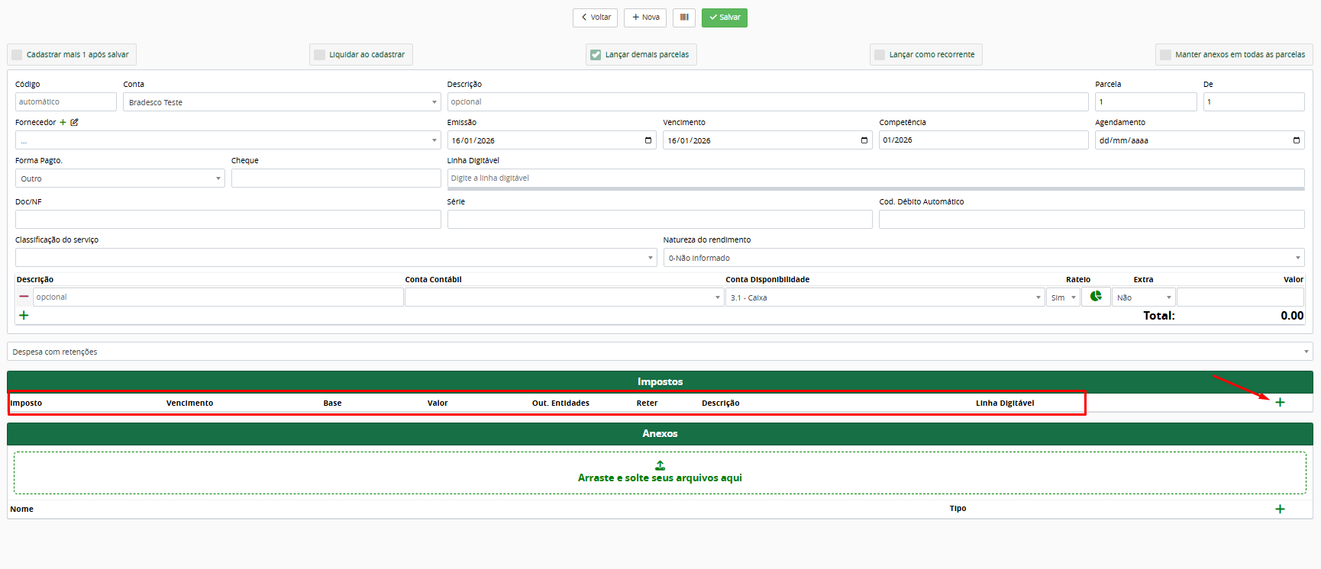Click into the Linha Digitável input field
Image resolution: width=1321 pixels, height=569 pixels.
click(875, 178)
